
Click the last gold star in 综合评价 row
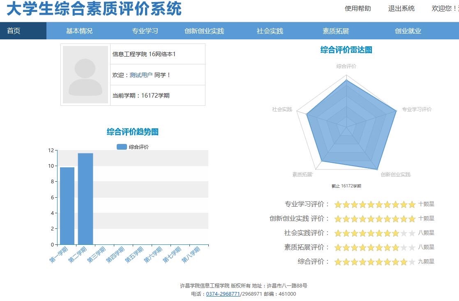[403, 261]
